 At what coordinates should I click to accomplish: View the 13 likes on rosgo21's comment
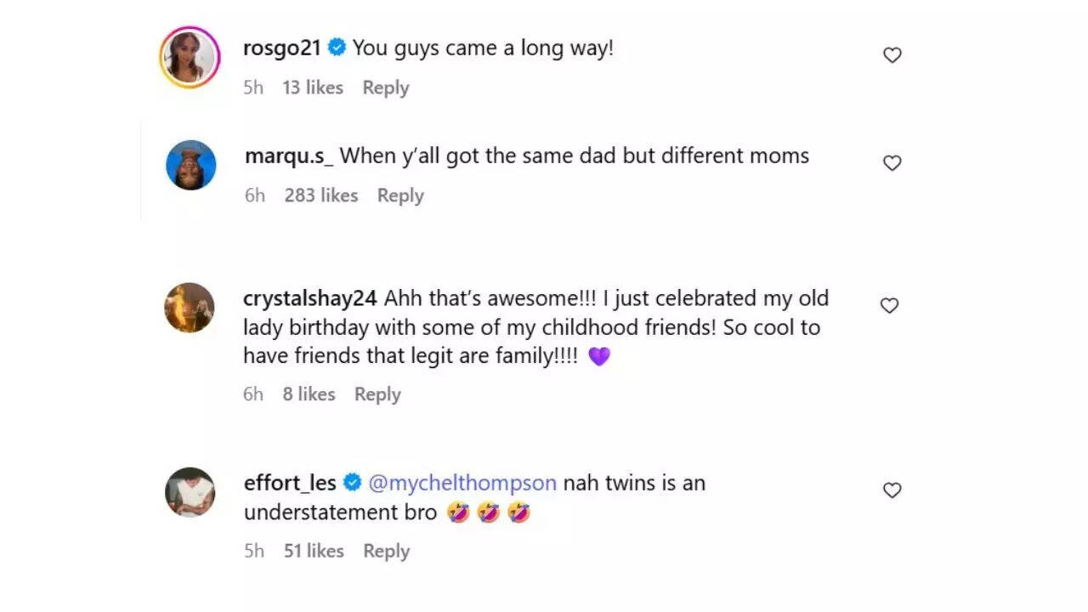(x=313, y=88)
